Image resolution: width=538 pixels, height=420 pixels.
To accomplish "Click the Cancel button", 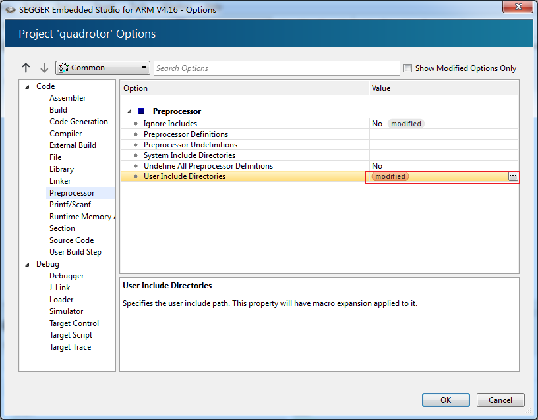I will point(500,400).
